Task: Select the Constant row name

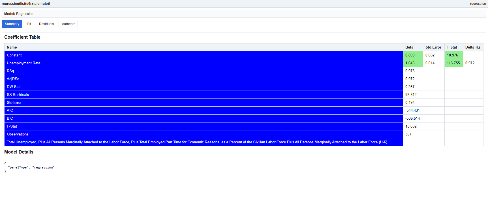Action: tap(204, 55)
